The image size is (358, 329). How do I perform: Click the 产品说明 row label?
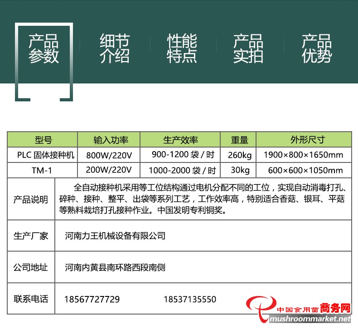coord(31,200)
